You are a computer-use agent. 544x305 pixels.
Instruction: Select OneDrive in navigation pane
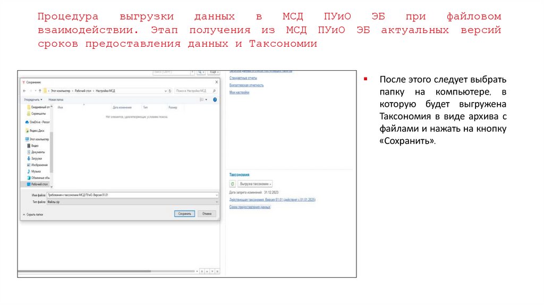[x=38, y=122]
